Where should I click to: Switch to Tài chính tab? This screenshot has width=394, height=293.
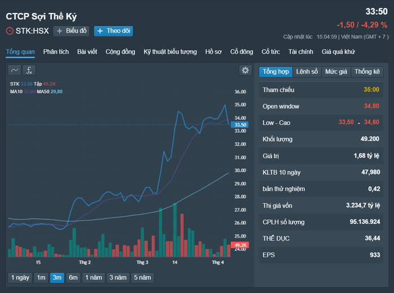[301, 52]
